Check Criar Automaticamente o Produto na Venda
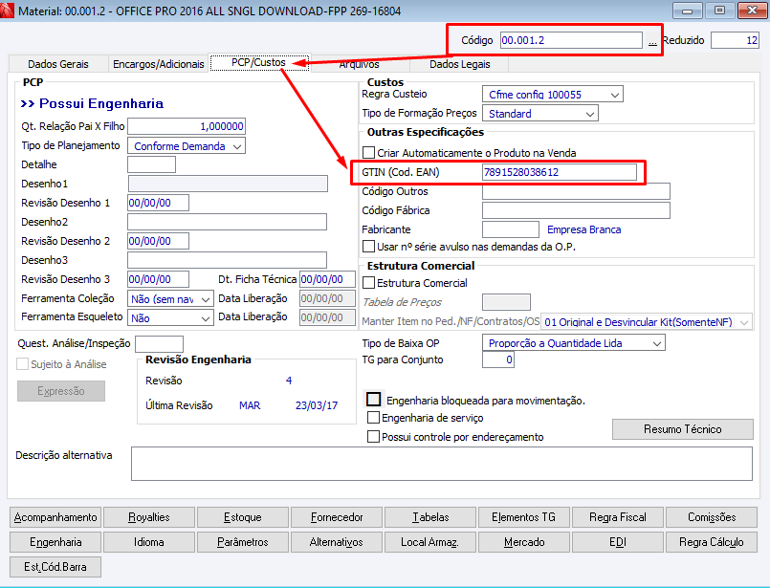This screenshot has width=770, height=588. point(369,153)
